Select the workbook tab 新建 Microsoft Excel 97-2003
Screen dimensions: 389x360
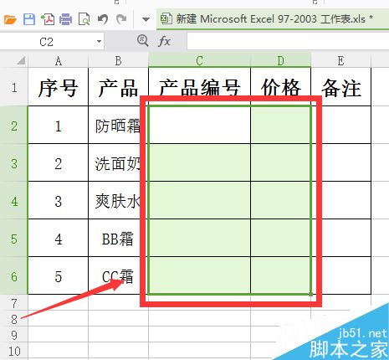click(x=266, y=19)
